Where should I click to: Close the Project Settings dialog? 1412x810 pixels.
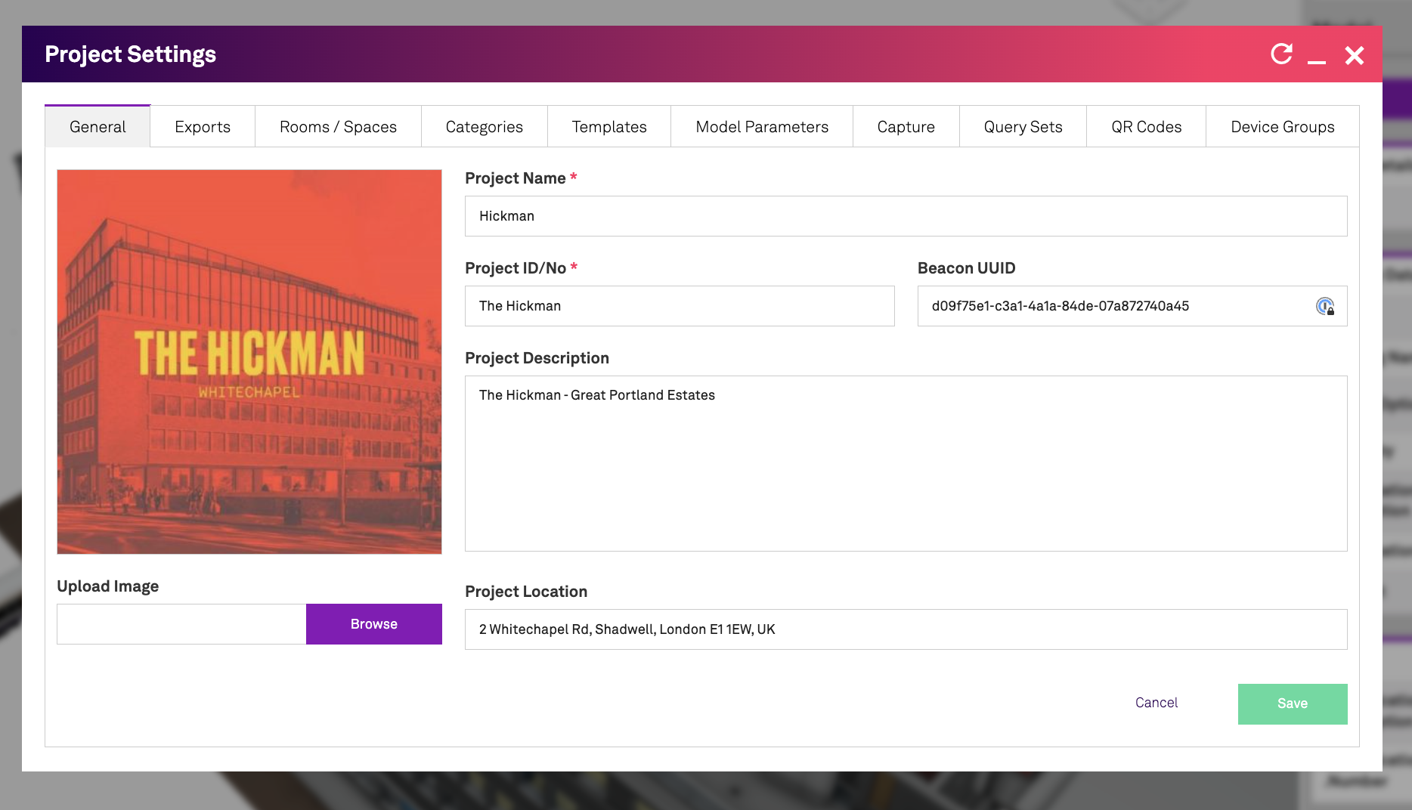tap(1354, 55)
